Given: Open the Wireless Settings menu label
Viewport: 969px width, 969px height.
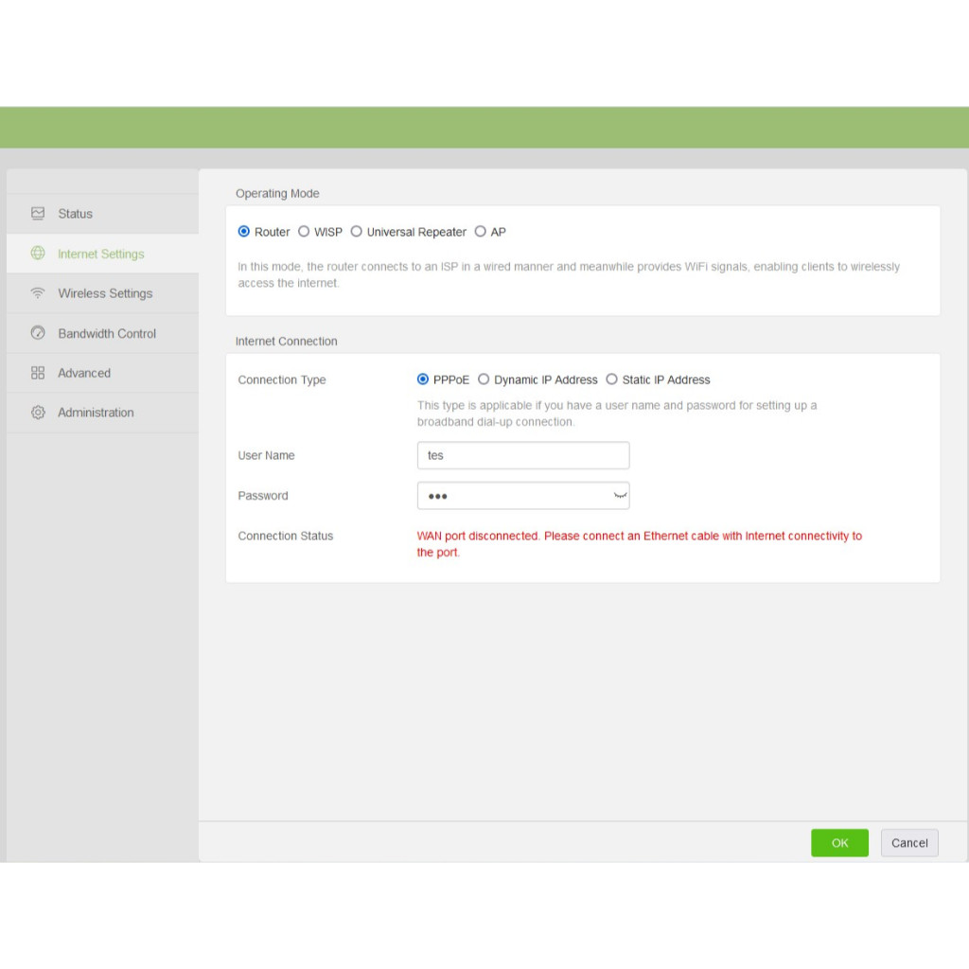Looking at the screenshot, I should point(105,293).
